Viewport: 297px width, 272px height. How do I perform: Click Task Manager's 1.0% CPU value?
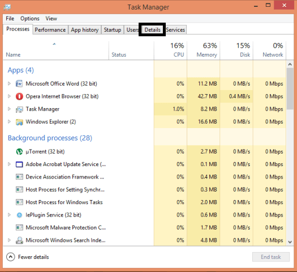click(x=178, y=109)
